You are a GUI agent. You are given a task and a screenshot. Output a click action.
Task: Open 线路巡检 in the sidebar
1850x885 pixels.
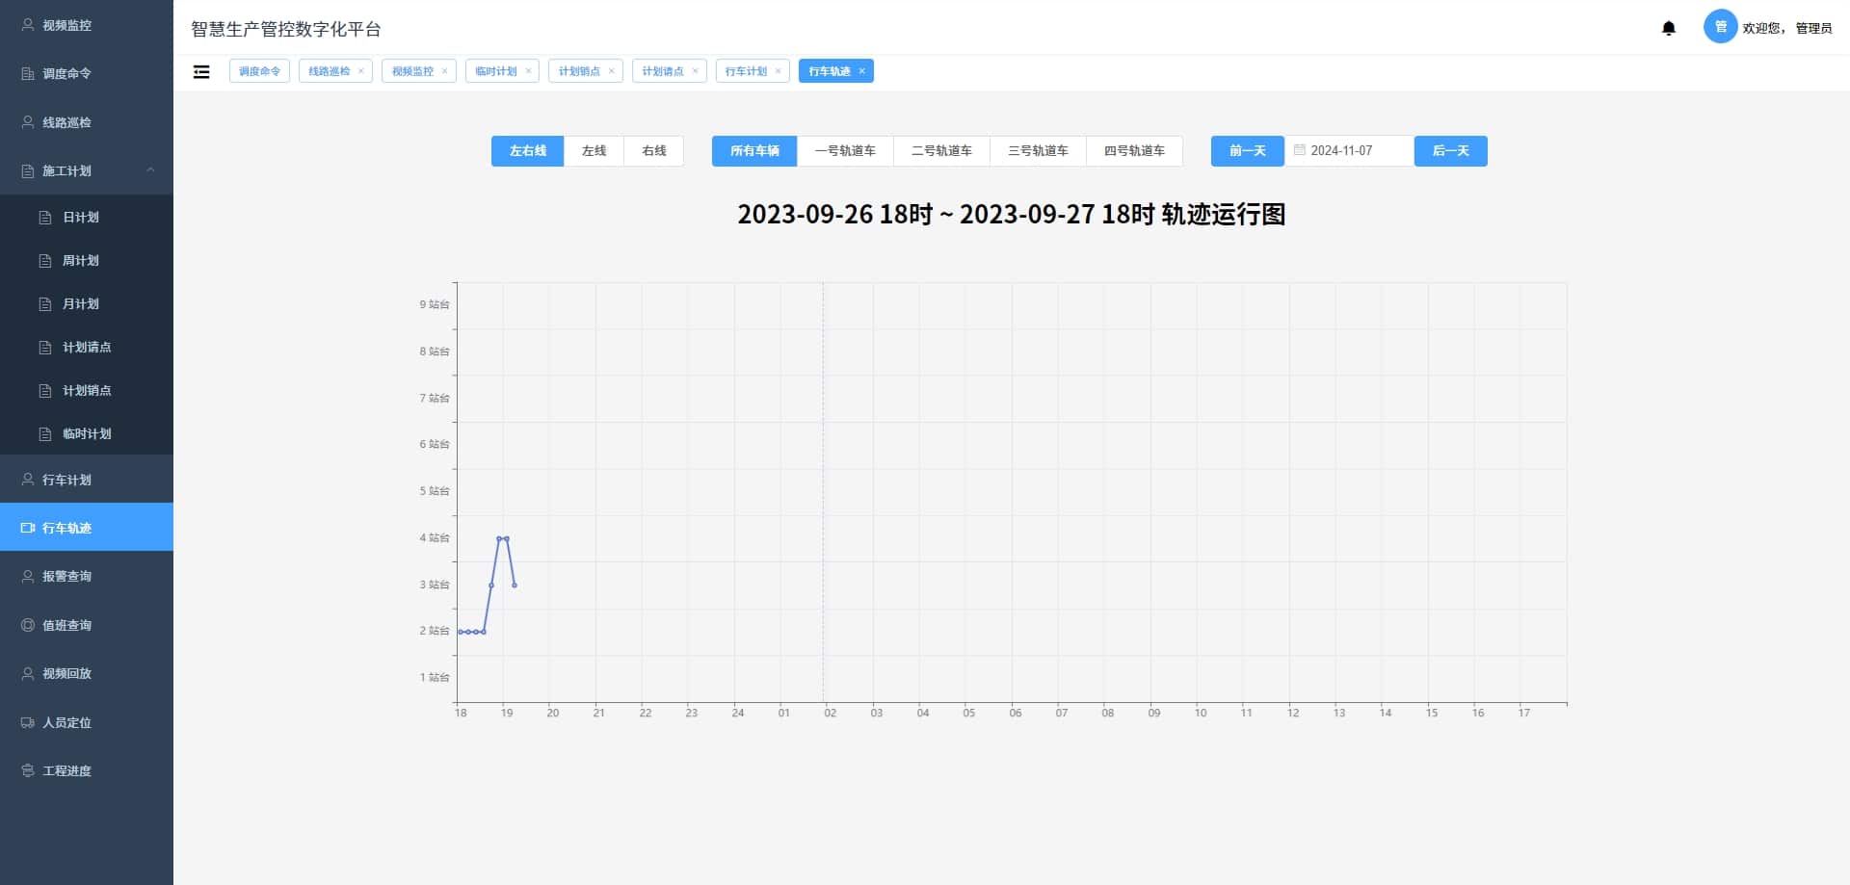pyautogui.click(x=87, y=122)
